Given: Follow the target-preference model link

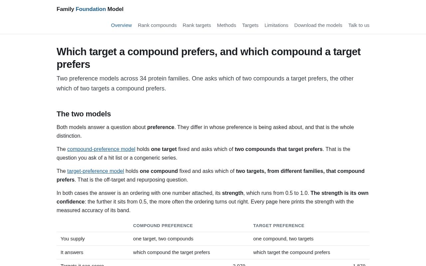Looking at the screenshot, I should point(96,171).
